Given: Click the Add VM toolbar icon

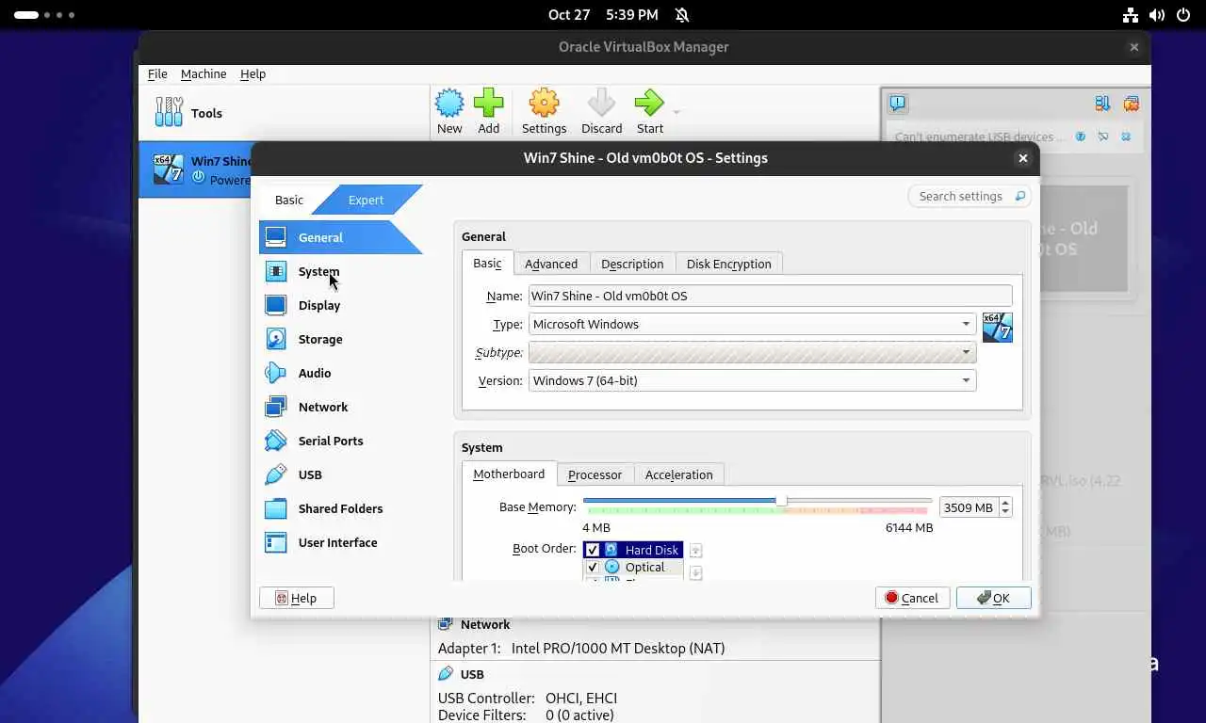Looking at the screenshot, I should coord(488,104).
